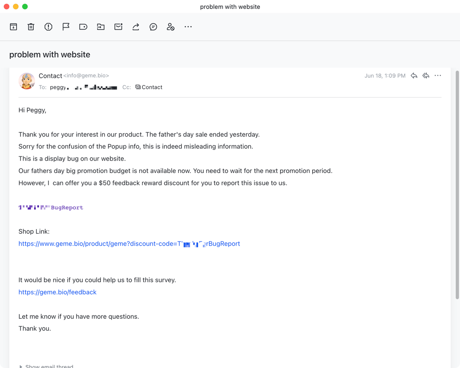The width and height of the screenshot is (460, 368).
Task: Open more options beside the timestamp
Action: 437,75
